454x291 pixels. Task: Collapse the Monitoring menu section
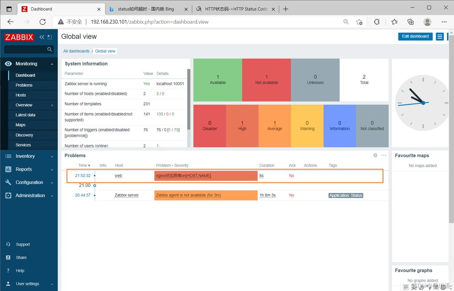coord(52,64)
